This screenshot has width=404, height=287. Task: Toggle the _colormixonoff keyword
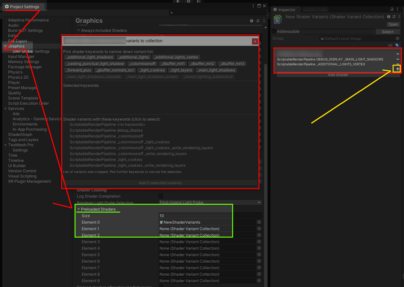point(142,64)
